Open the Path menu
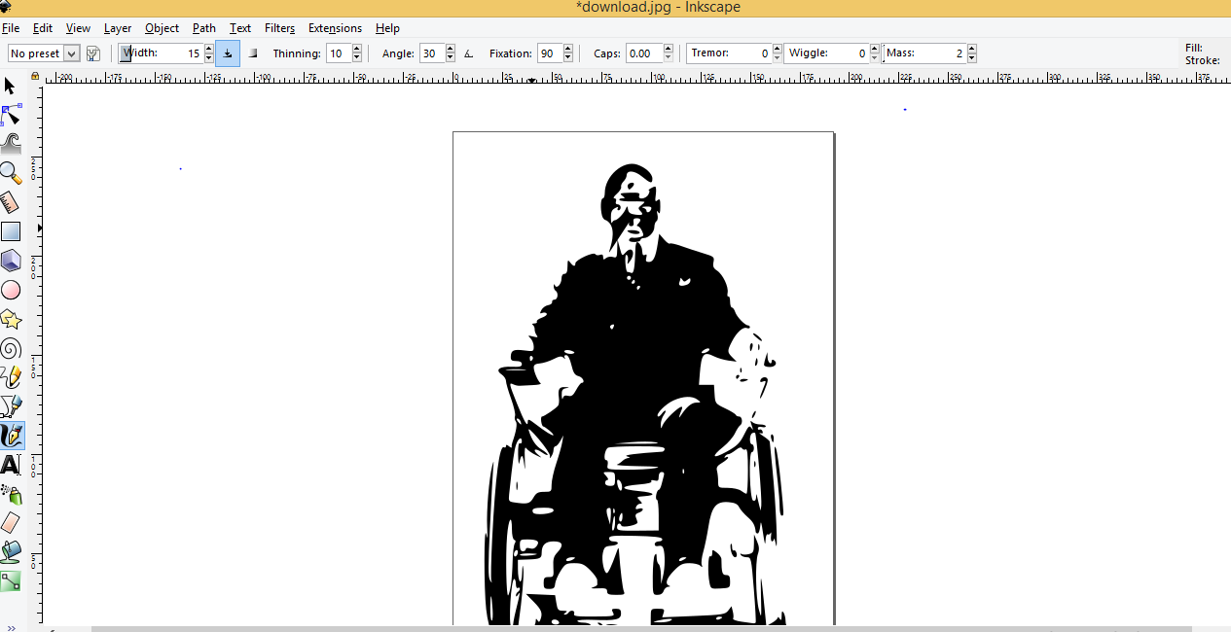Image resolution: width=1231 pixels, height=632 pixels. (204, 28)
